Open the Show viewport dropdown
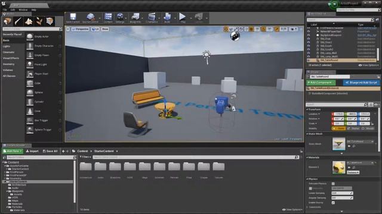The image size is (382, 214). 105,29
